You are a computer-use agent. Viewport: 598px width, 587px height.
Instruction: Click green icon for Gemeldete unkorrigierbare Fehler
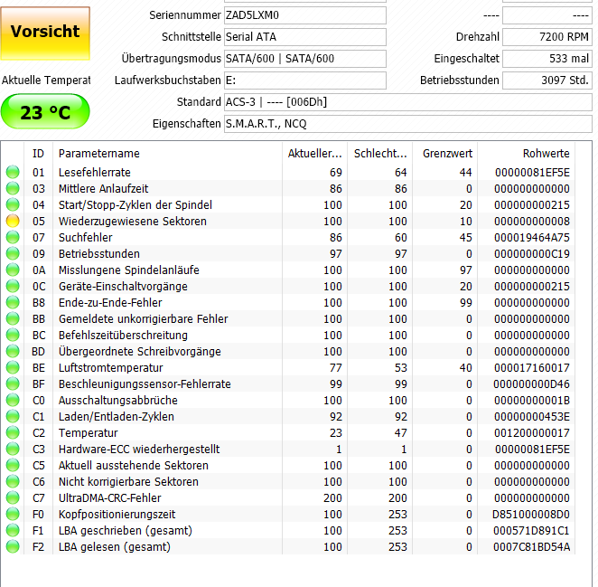tap(13, 319)
